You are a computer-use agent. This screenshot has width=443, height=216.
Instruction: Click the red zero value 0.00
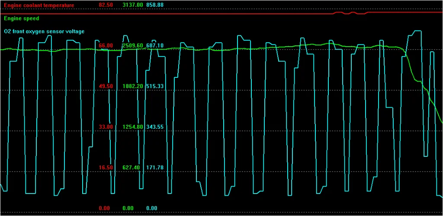click(104, 208)
